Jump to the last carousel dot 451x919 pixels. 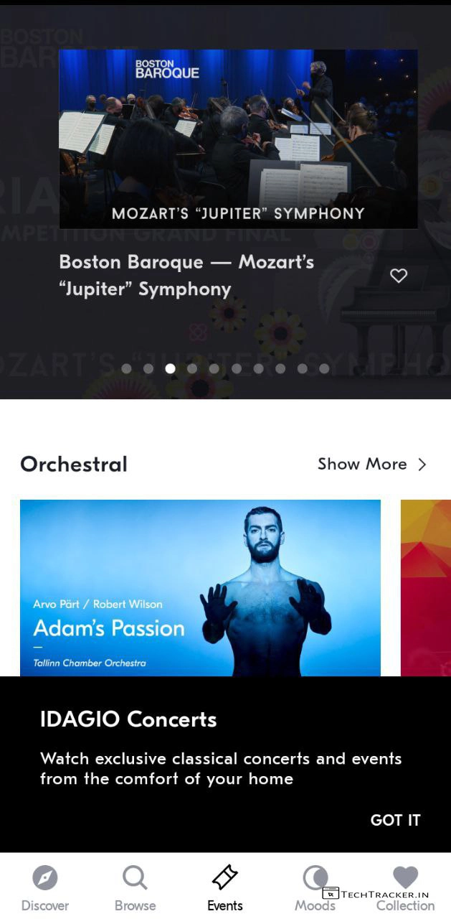pos(324,369)
